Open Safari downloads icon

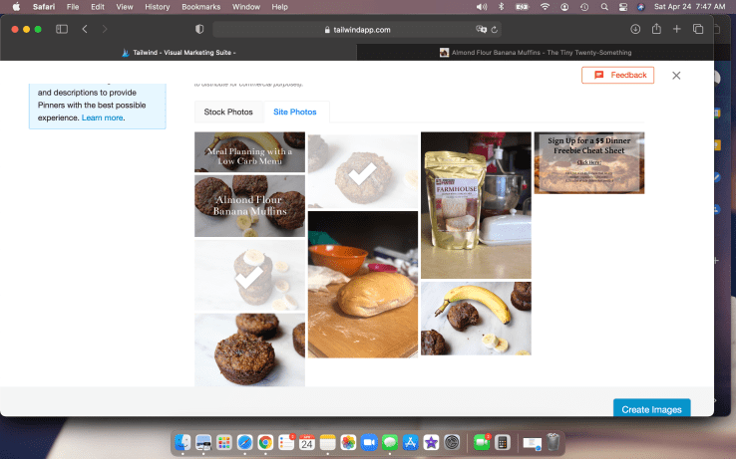point(635,30)
